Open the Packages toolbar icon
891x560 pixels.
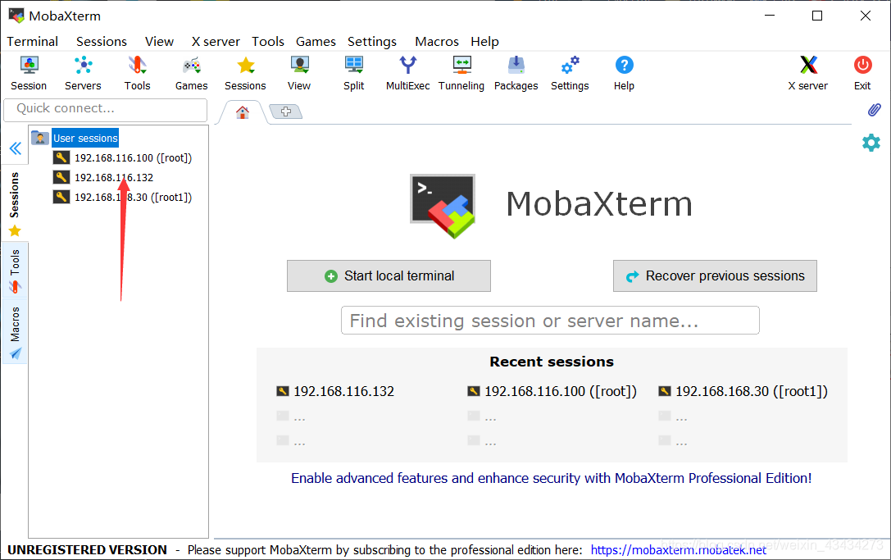pos(516,73)
